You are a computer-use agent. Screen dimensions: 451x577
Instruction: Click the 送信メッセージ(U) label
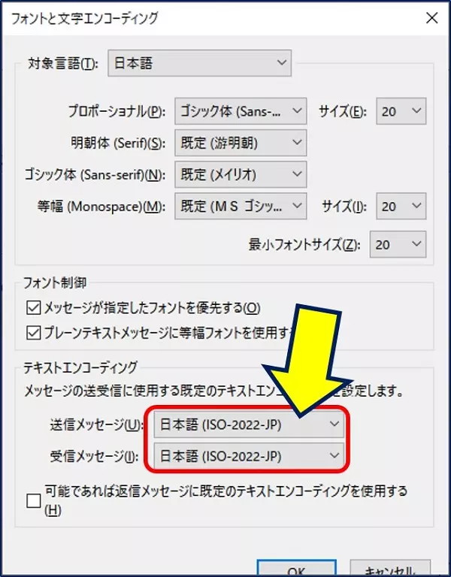(96, 425)
